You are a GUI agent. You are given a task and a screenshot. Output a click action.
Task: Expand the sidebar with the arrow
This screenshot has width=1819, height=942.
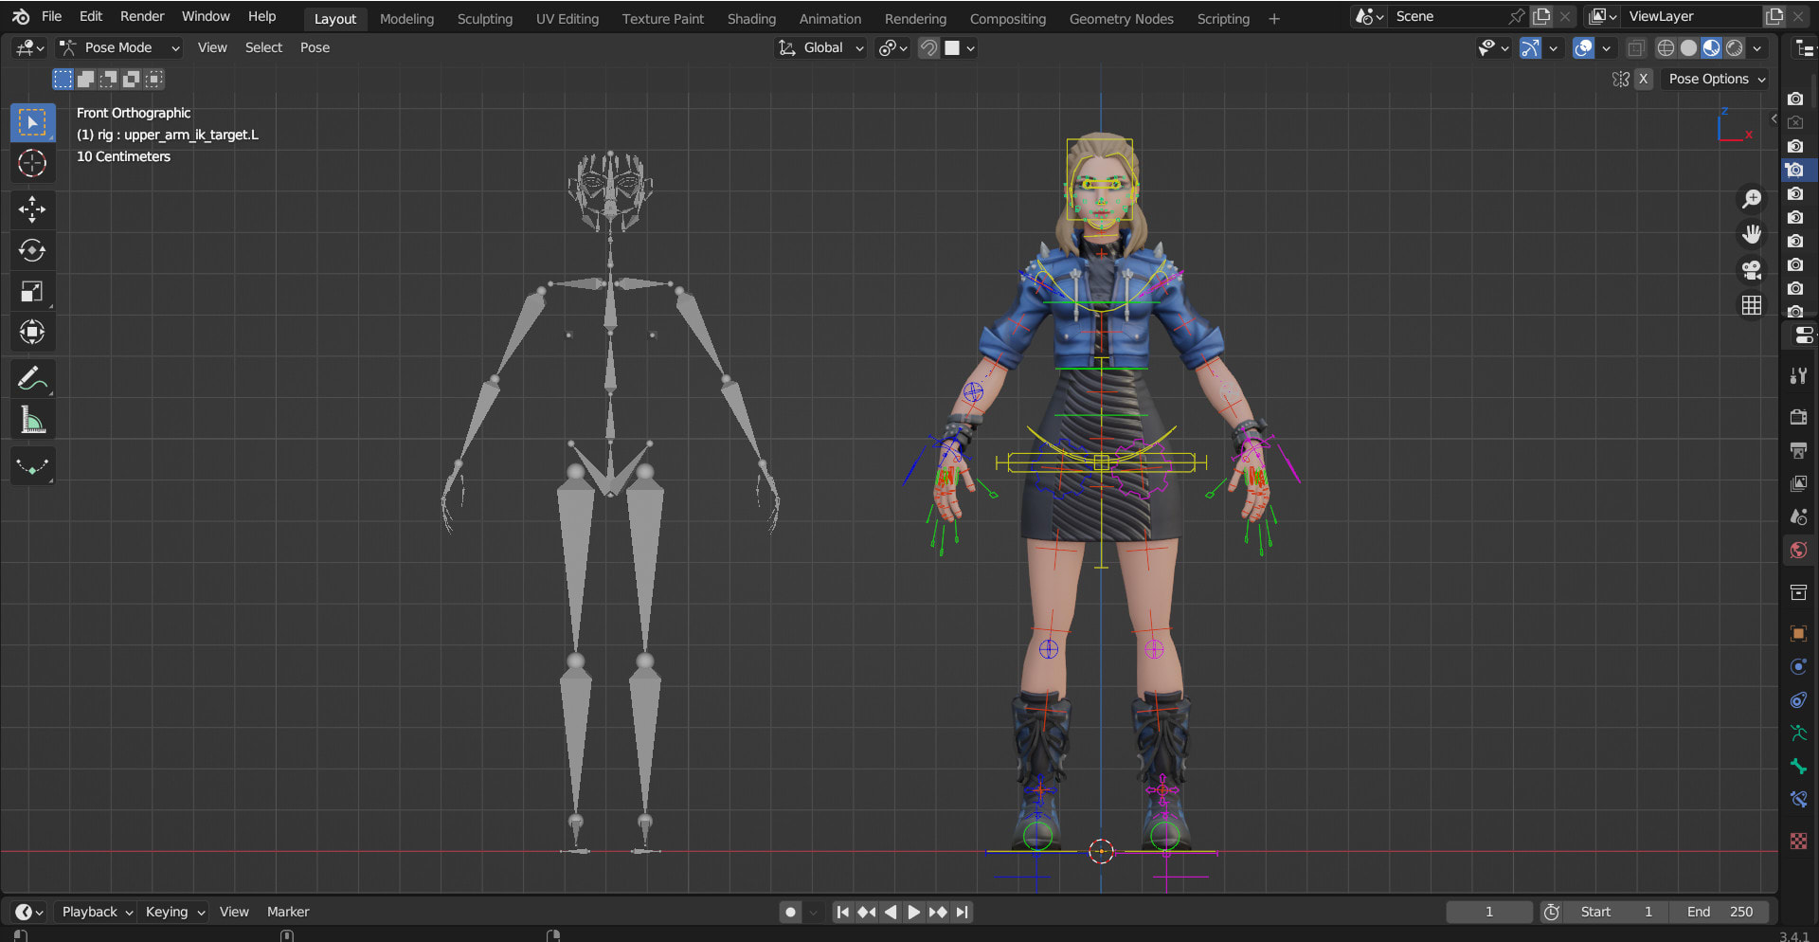pyautogui.click(x=1774, y=118)
